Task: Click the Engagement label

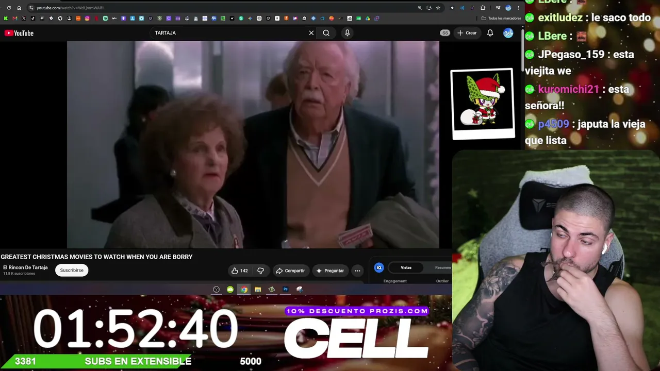Action: tap(395, 281)
